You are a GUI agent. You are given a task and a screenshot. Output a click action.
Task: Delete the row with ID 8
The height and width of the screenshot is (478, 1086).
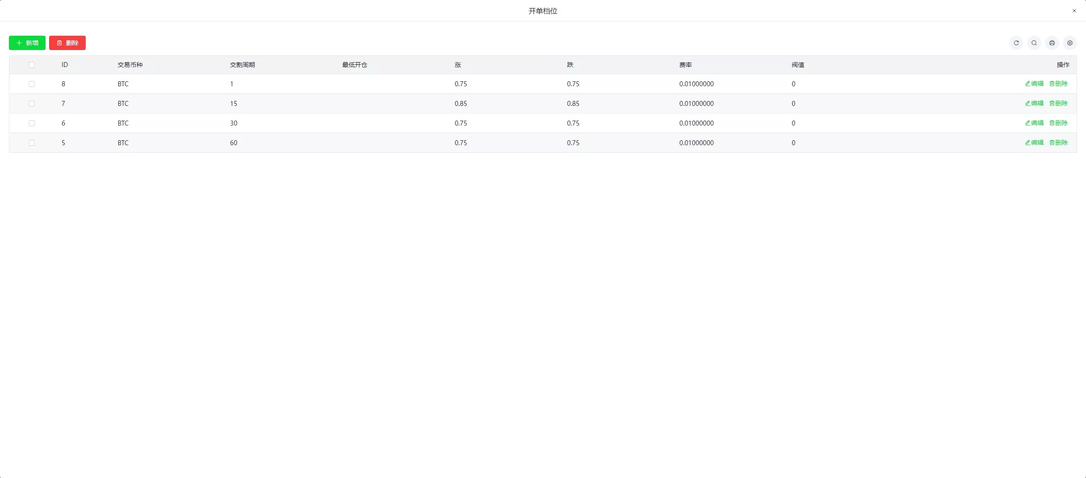(1058, 84)
